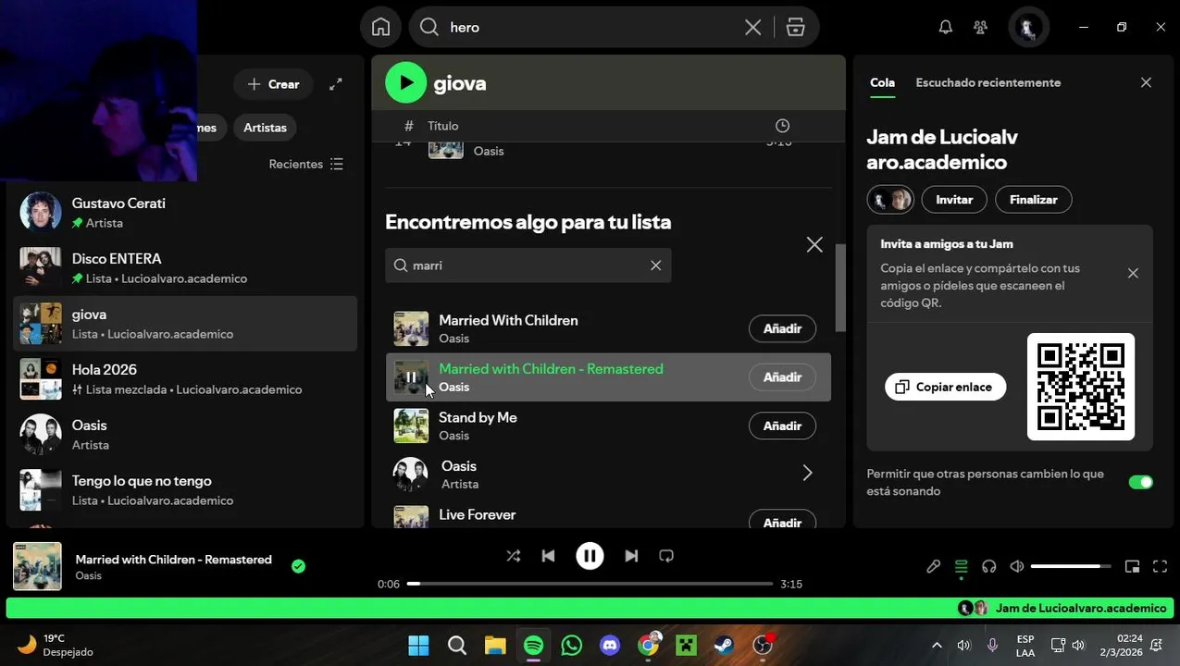The height and width of the screenshot is (666, 1180).
Task: Open the Disco ENTERA playlist
Action: 185,268
